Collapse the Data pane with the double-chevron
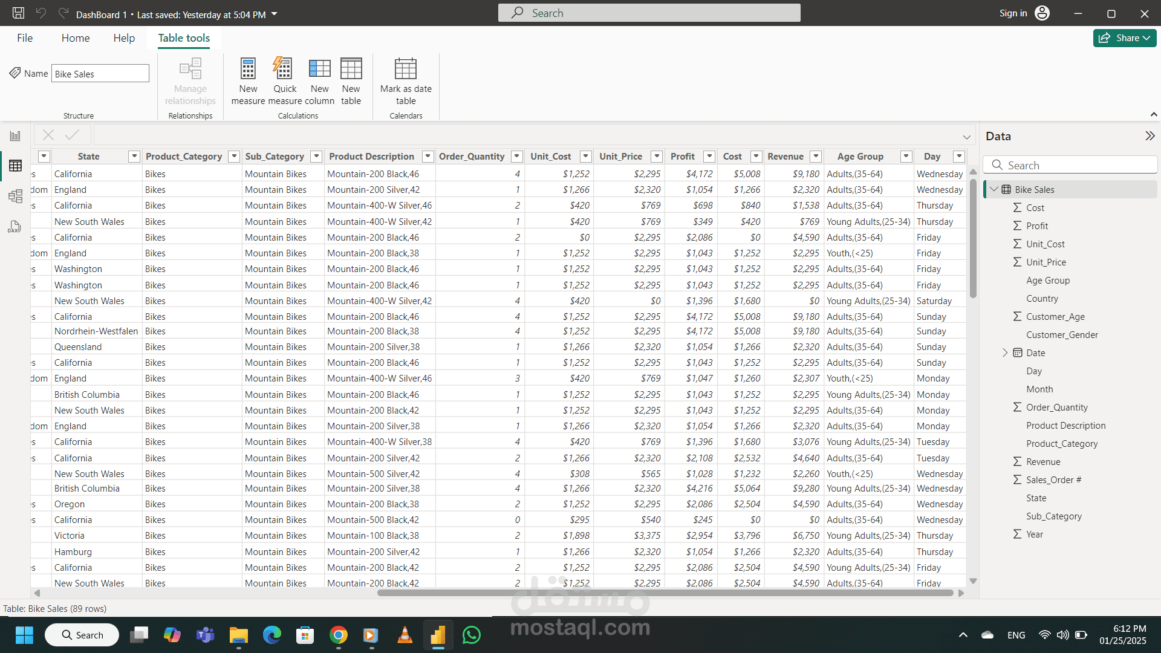 coord(1150,136)
